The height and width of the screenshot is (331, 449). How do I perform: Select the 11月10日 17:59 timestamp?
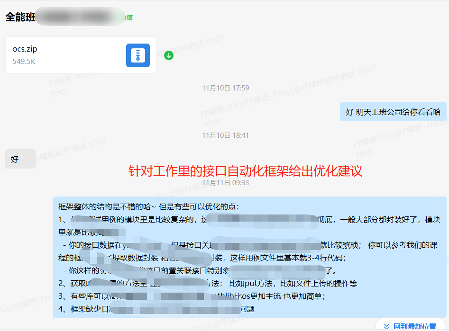tap(225, 88)
